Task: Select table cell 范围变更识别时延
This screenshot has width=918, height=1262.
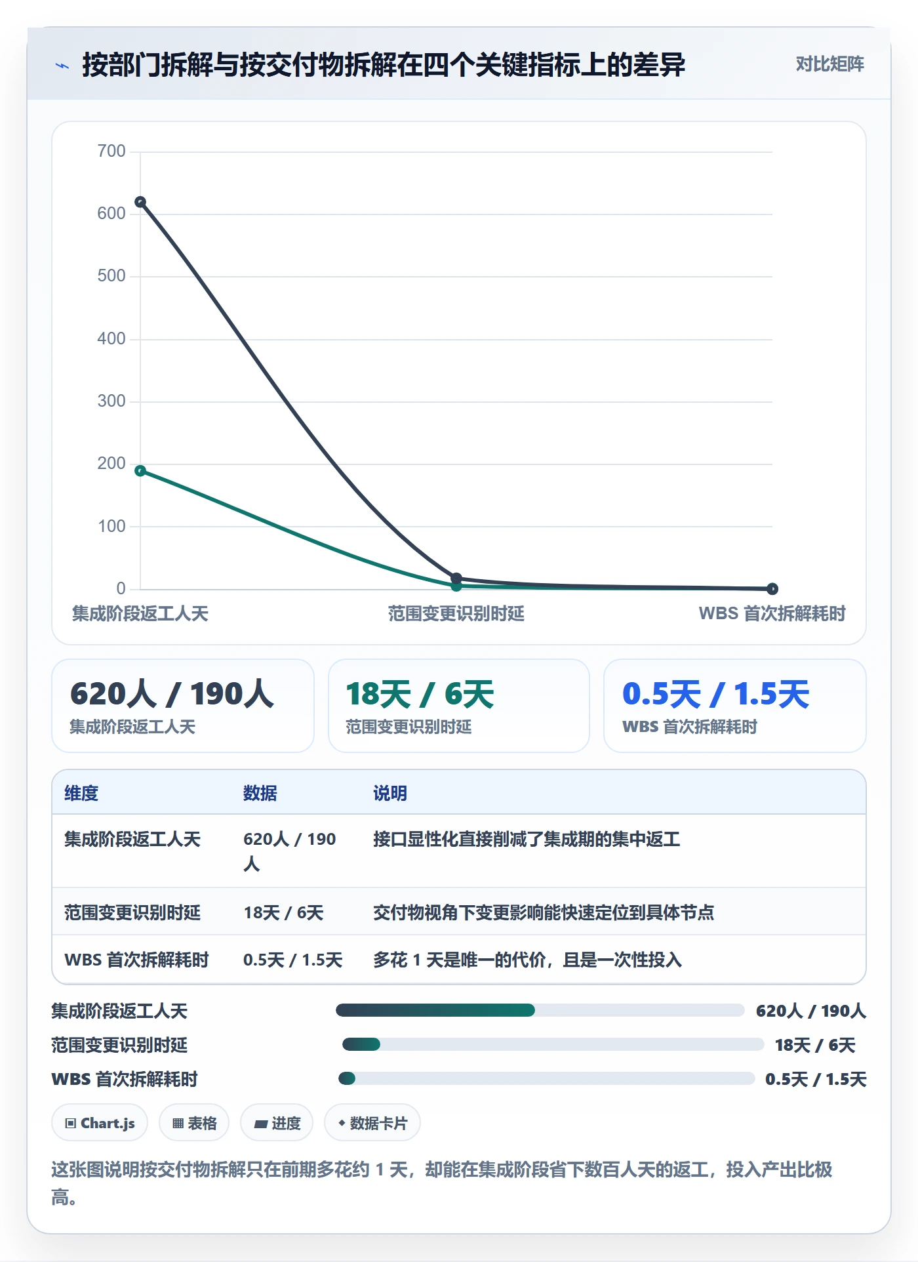Action: click(x=132, y=912)
